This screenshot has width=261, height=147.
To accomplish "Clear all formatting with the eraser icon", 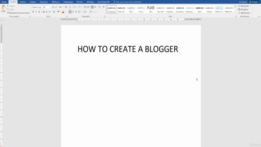I will (66, 7).
